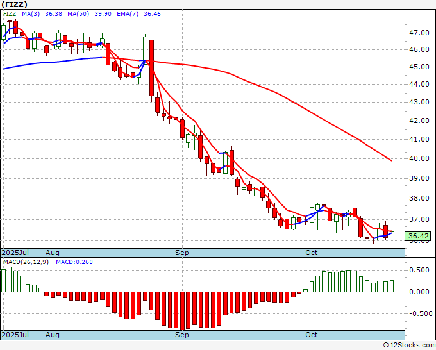
Task: Click the last green candlestick beside 36.42
Action: click(392, 233)
